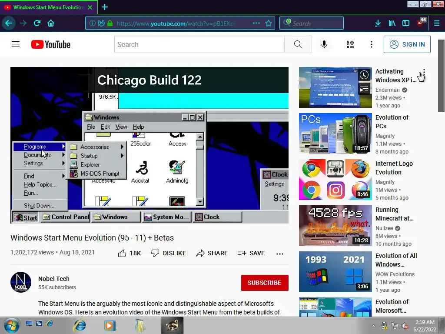Close the Windows Start Menu Evolution tab
445x334 pixels.
[x=90, y=7]
